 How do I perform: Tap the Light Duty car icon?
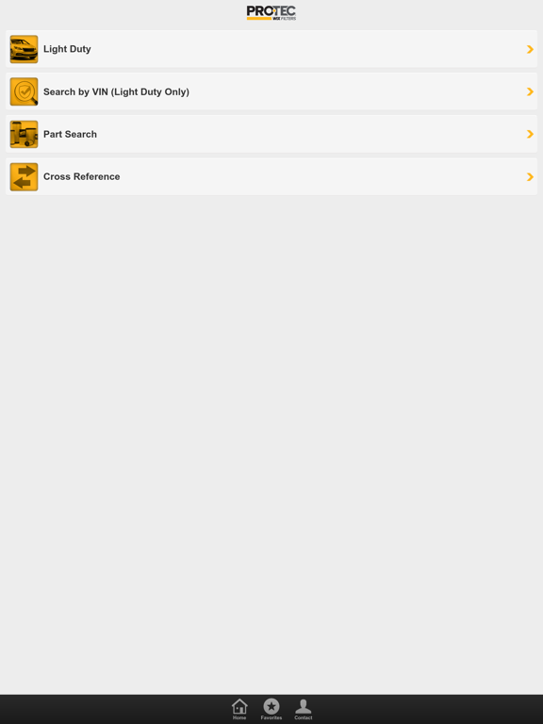click(24, 49)
